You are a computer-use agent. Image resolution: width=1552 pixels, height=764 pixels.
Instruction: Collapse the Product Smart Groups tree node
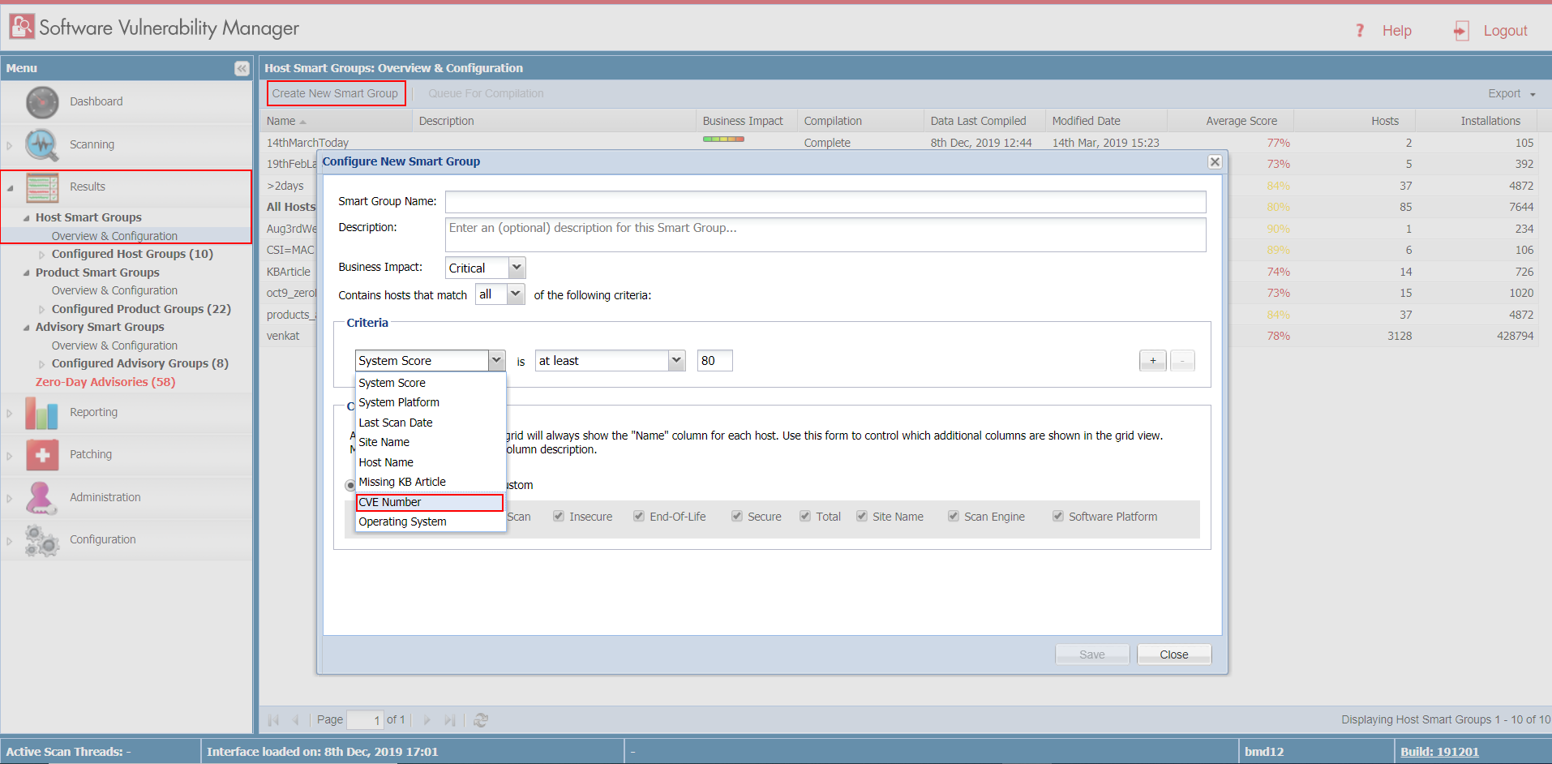[27, 273]
